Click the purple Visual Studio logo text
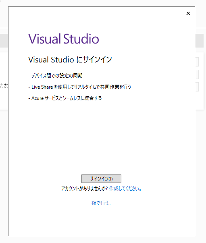206x243 pixels. coord(64,39)
